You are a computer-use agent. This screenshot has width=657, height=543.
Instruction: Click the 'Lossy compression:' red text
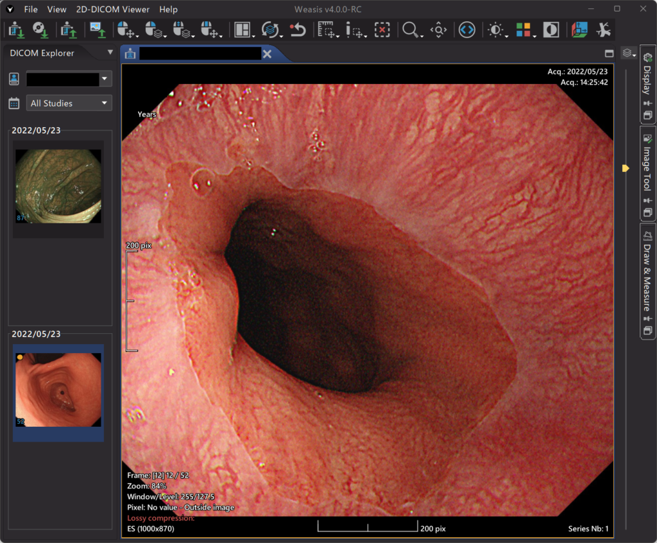coord(161,518)
